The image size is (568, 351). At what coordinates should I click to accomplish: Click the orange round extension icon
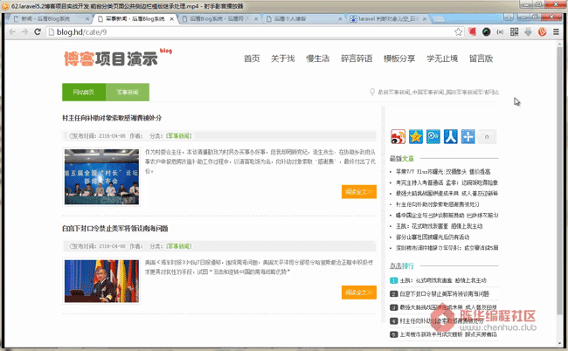(x=542, y=31)
